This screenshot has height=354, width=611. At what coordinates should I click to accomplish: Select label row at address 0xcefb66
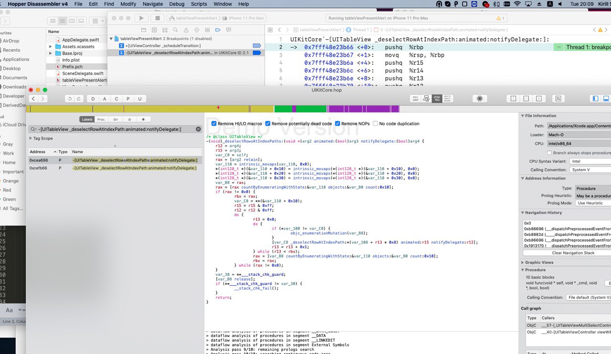115,168
